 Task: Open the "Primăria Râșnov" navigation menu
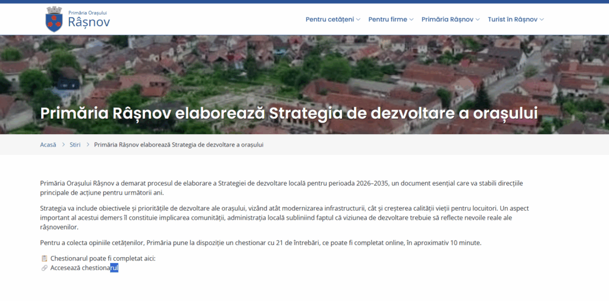(x=447, y=20)
